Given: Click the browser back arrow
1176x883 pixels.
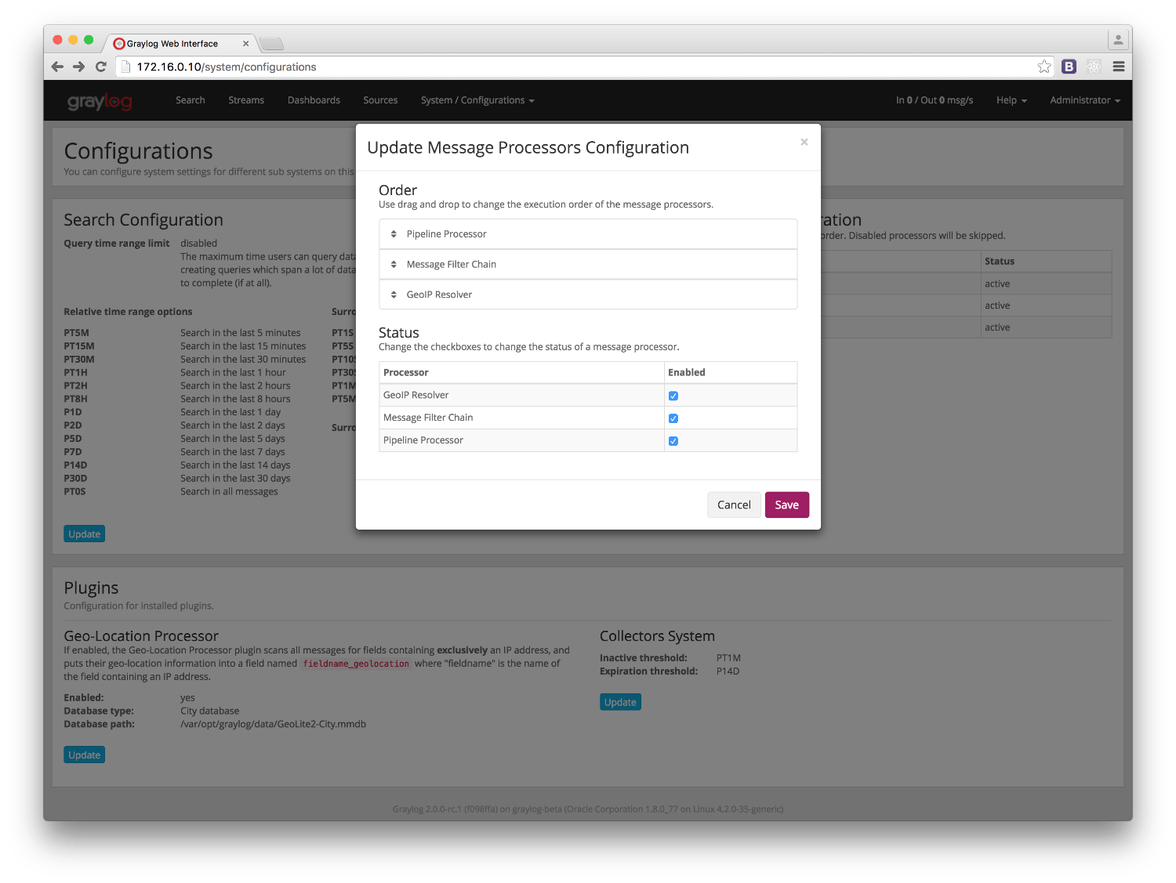Looking at the screenshot, I should tap(57, 67).
